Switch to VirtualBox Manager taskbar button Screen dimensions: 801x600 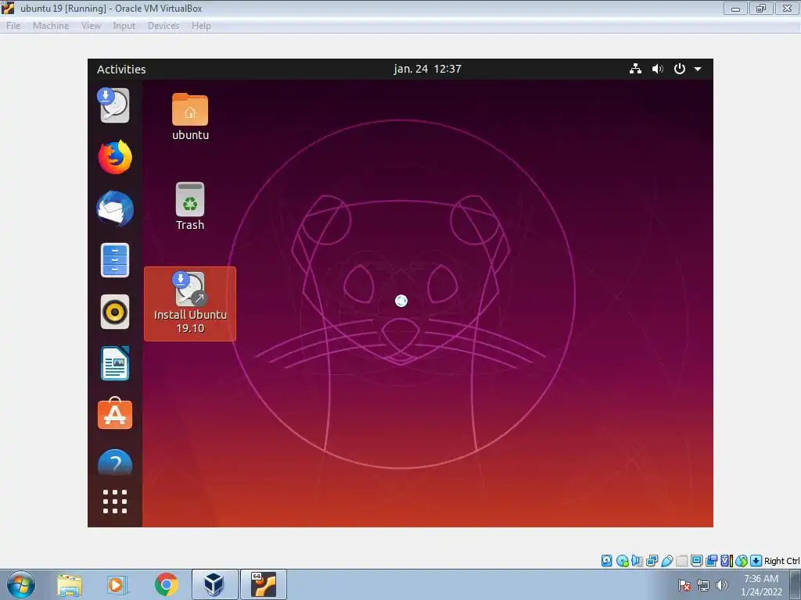pos(214,584)
